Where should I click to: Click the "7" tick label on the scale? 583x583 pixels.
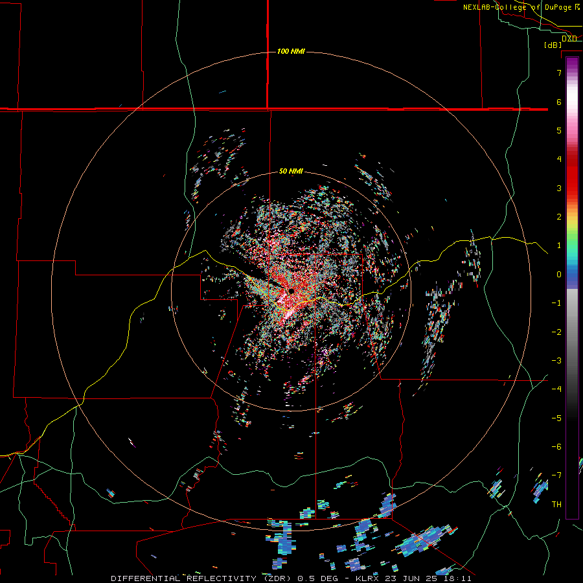[559, 73]
